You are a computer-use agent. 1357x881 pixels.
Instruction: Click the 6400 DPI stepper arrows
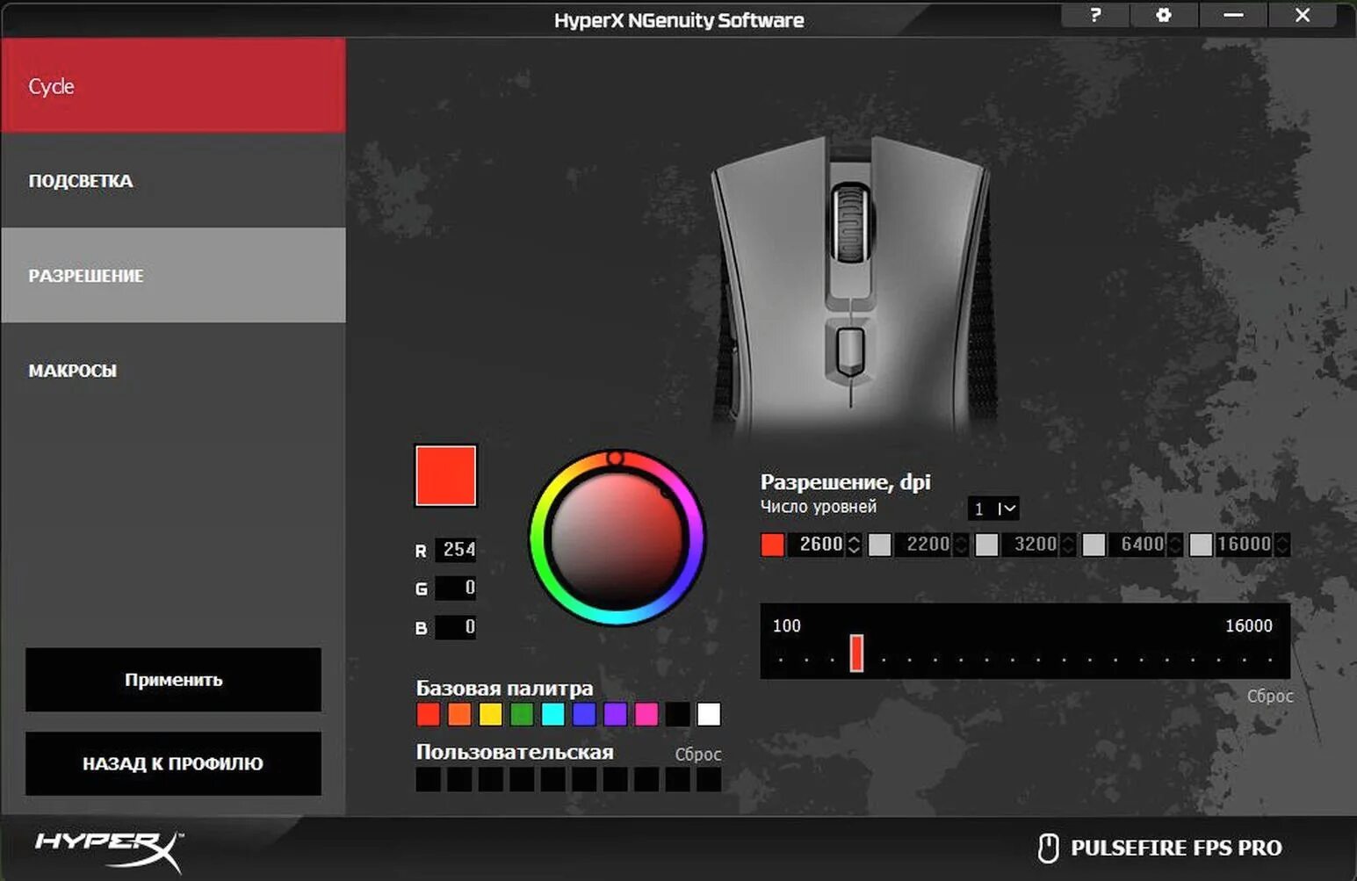point(1175,545)
